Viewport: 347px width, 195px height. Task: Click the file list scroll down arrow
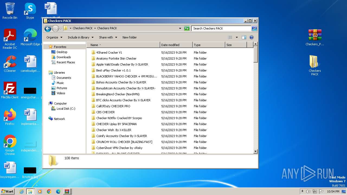[255, 151]
